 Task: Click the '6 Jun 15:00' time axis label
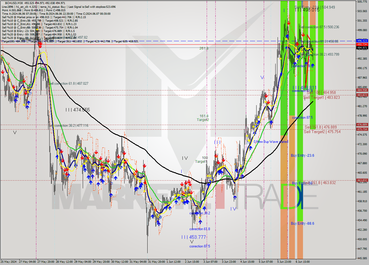302,262
